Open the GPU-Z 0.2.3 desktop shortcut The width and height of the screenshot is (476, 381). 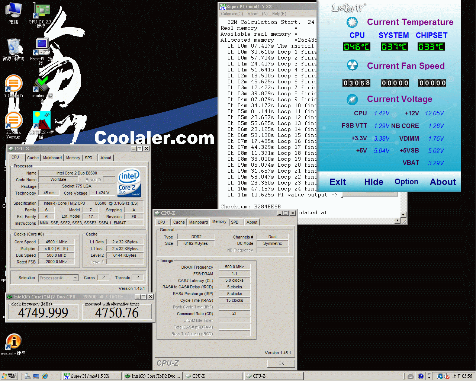pos(41,15)
